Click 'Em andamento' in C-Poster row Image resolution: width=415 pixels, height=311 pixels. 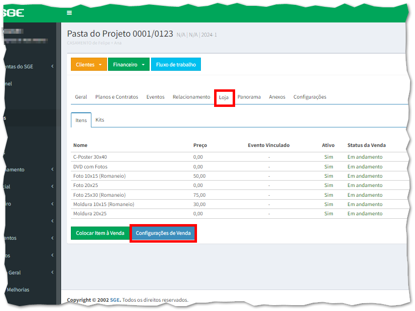pyautogui.click(x=365, y=157)
